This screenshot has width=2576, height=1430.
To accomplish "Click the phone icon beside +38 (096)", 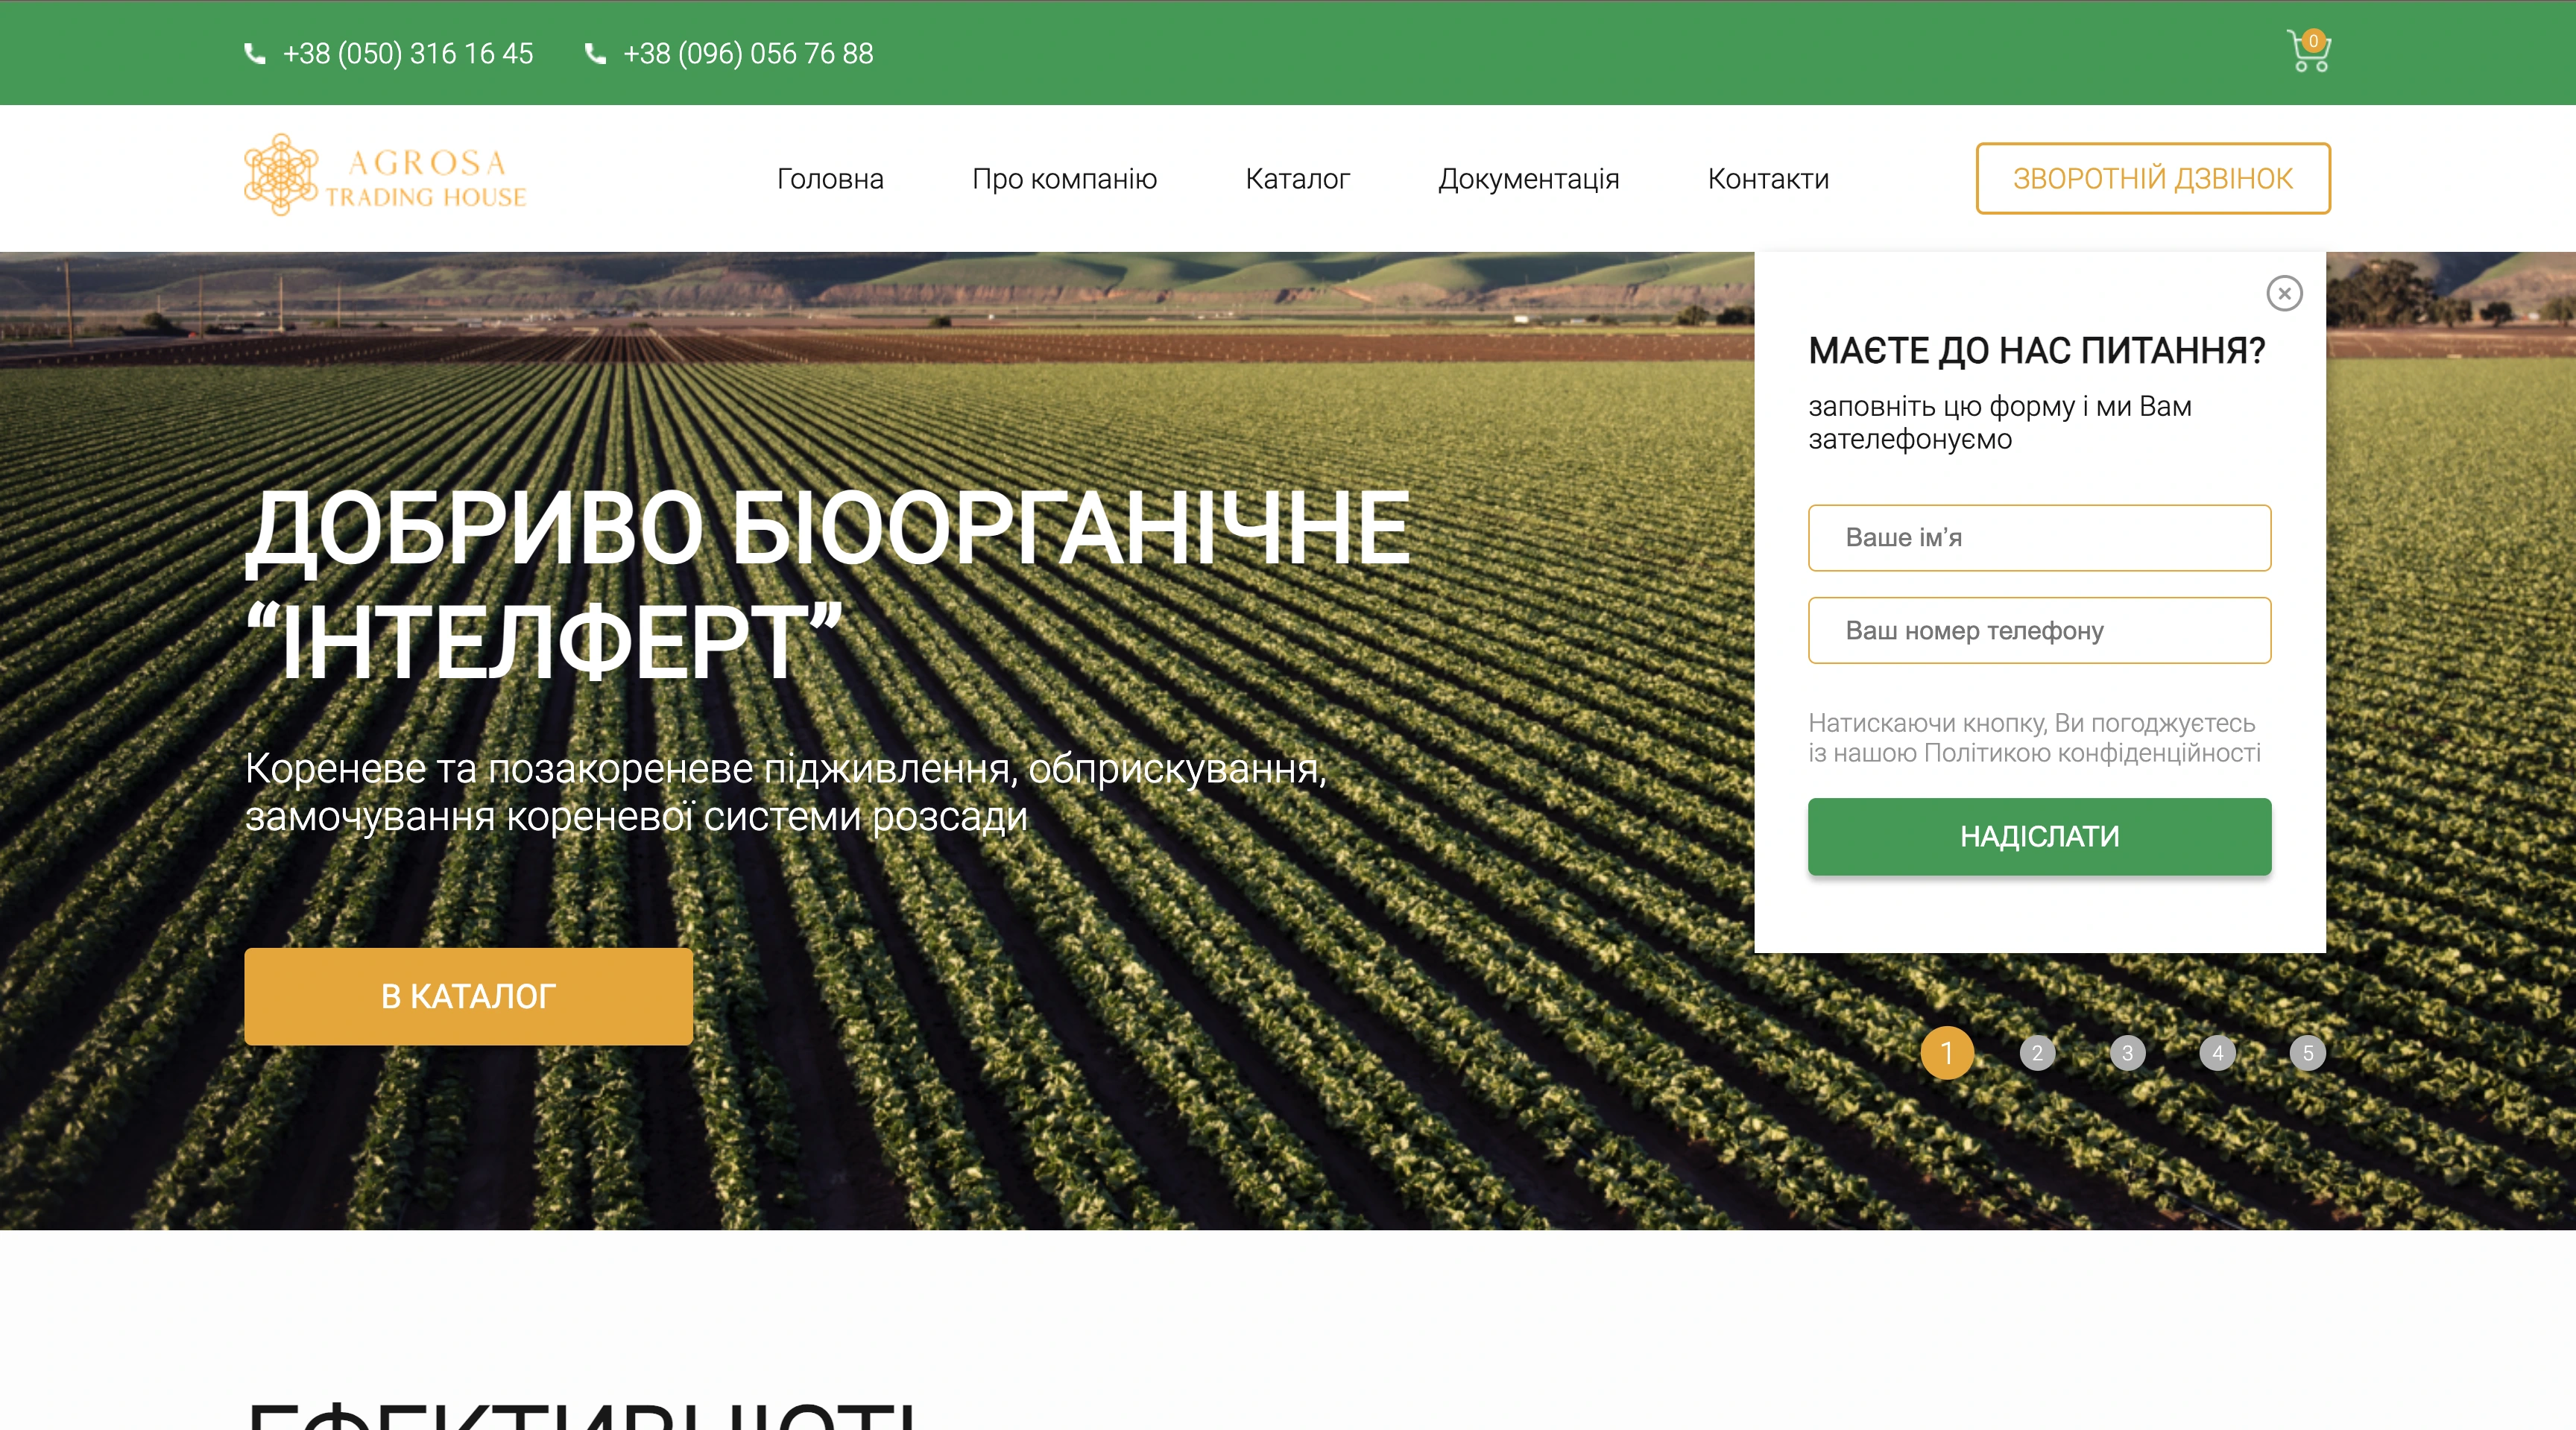I will [x=595, y=54].
